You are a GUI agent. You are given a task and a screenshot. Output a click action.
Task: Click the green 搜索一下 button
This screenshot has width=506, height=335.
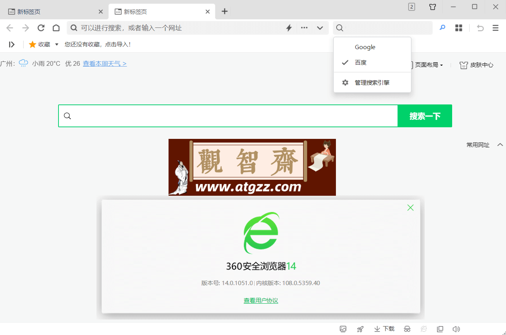425,116
